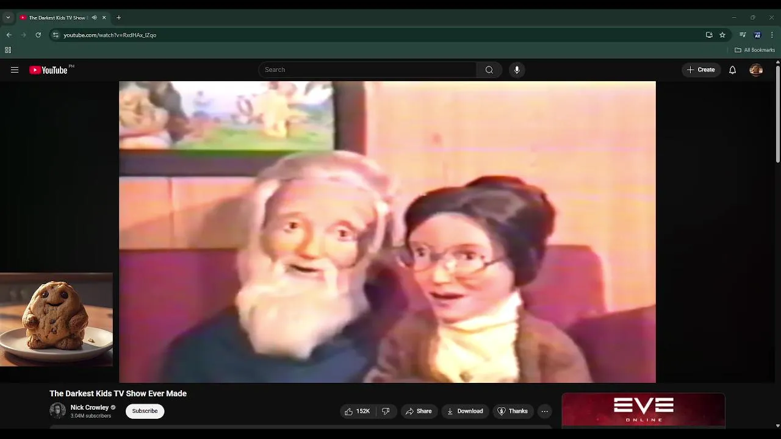
Task: Like the video with 152K thumbs up
Action: (x=358, y=411)
